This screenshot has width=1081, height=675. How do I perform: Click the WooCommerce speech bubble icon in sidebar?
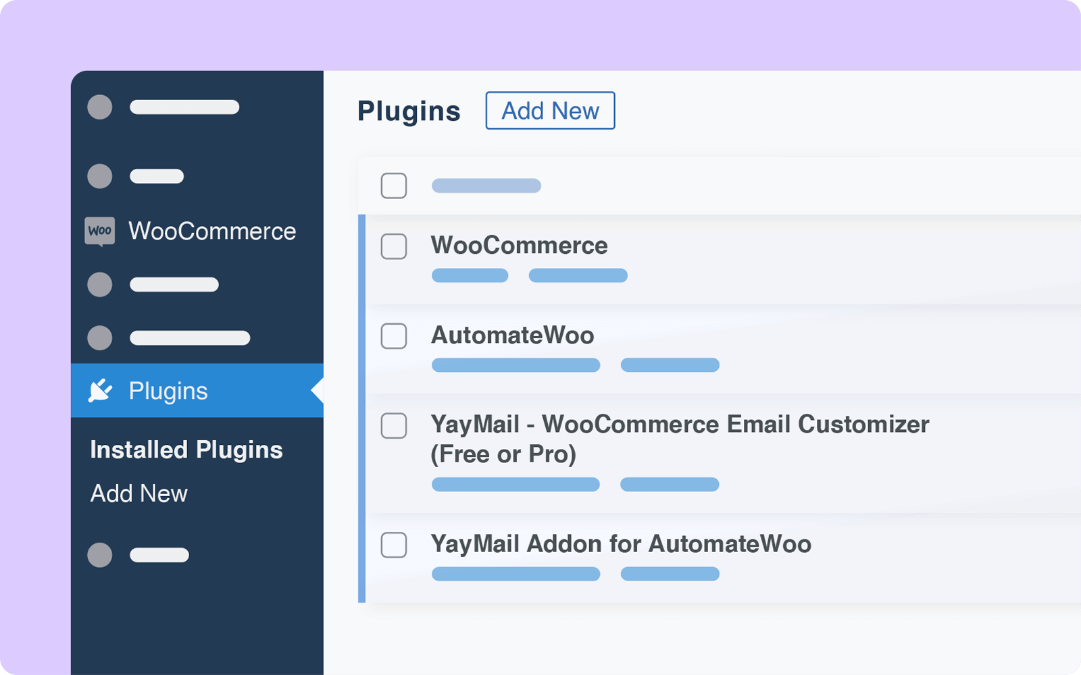coord(100,230)
